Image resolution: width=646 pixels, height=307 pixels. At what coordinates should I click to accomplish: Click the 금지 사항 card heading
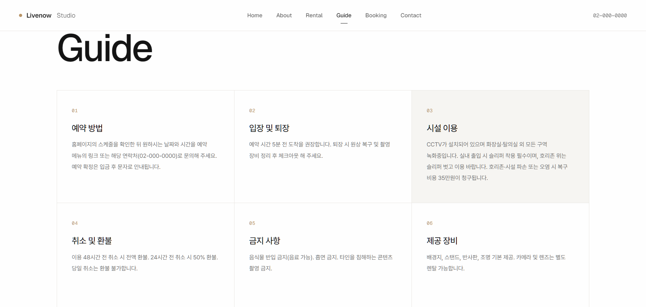tap(265, 241)
